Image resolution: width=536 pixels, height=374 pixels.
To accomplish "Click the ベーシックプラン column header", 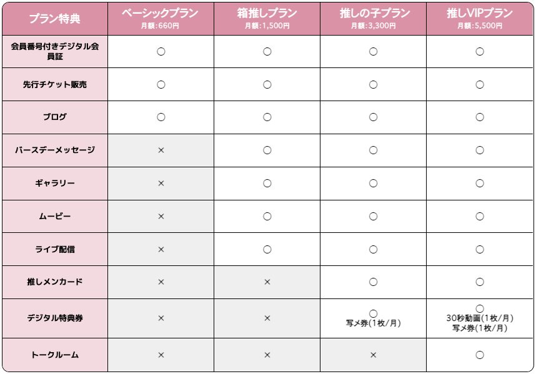I will (x=161, y=17).
